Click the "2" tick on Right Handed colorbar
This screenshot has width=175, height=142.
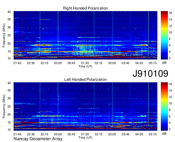click(170, 58)
